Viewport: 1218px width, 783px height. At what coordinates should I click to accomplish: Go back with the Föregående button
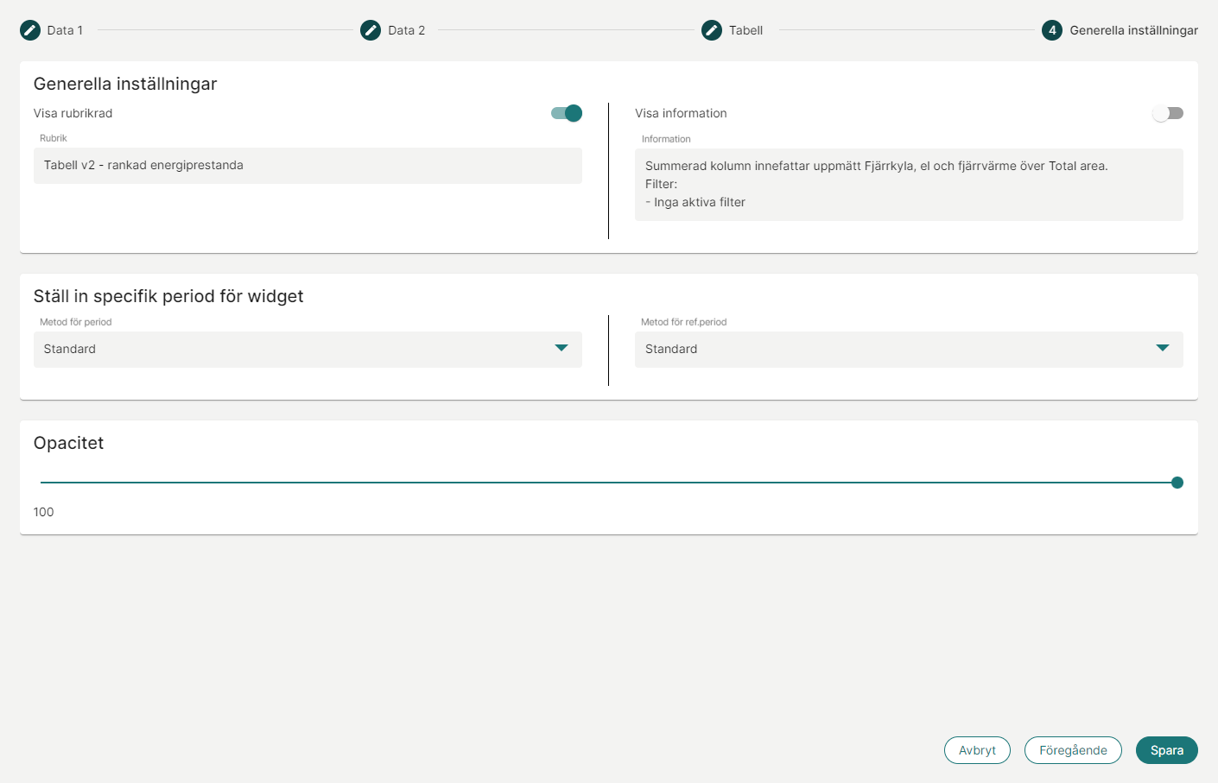point(1073,750)
